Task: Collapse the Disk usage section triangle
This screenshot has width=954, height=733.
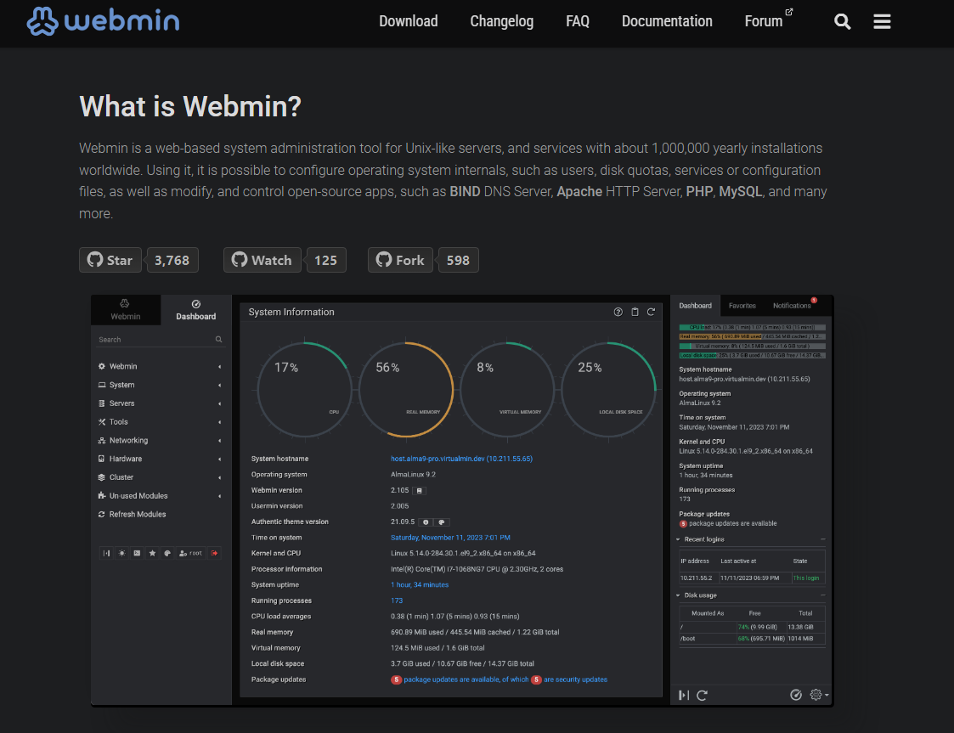Action: tap(678, 595)
